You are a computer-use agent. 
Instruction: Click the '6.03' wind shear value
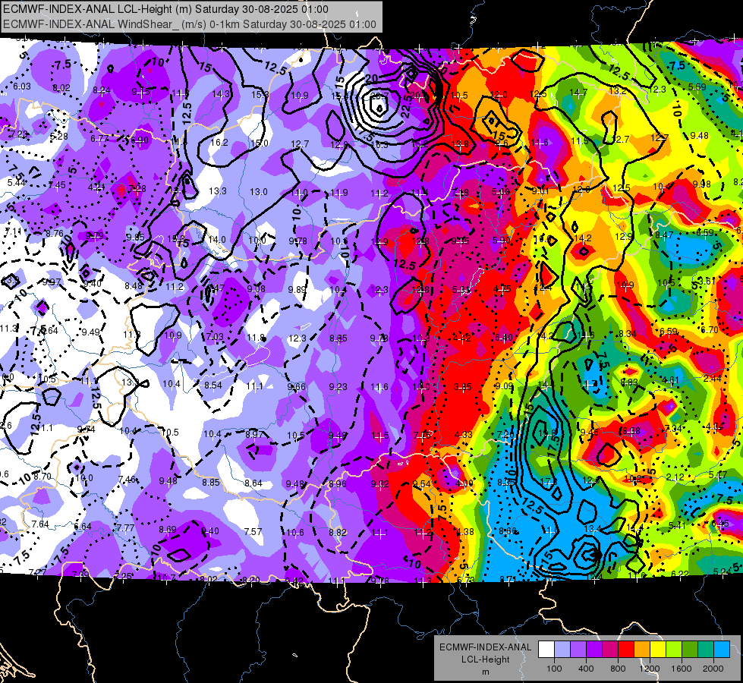(22, 87)
